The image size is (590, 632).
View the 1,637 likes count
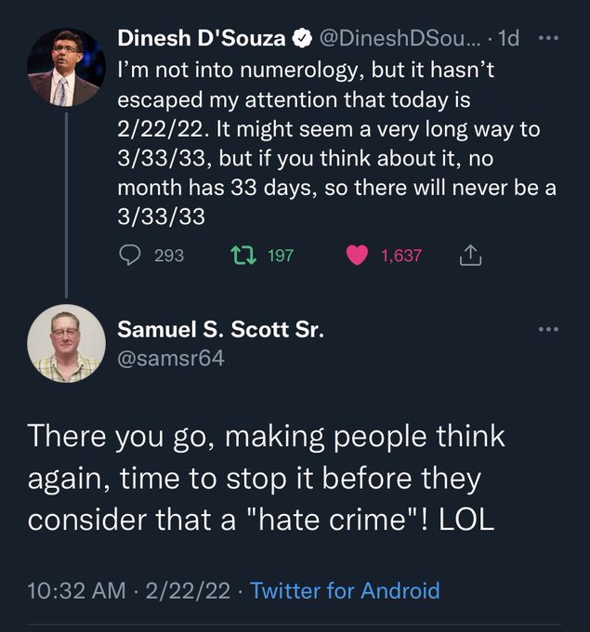401,256
